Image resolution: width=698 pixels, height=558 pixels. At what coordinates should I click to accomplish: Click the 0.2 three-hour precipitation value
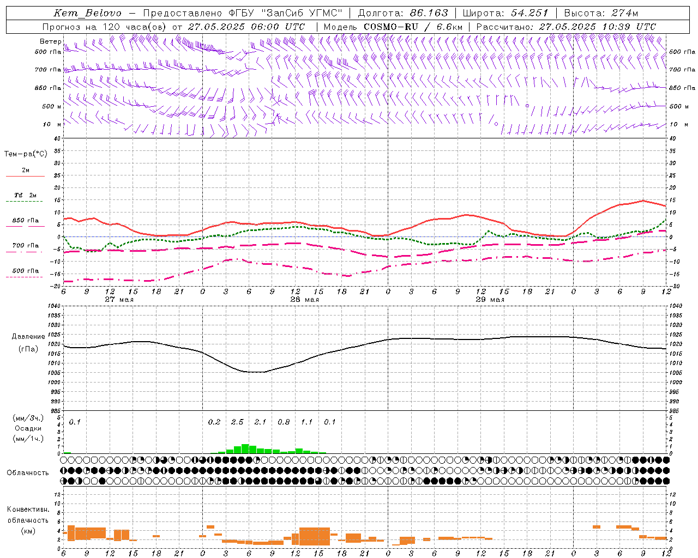tap(214, 422)
